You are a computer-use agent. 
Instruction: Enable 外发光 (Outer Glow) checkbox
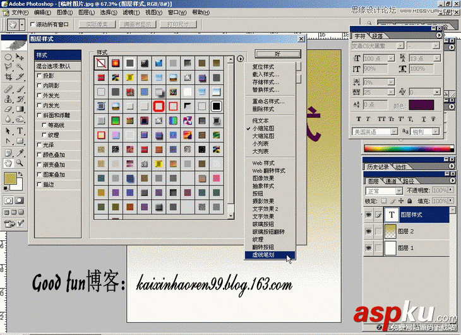tap(39, 95)
